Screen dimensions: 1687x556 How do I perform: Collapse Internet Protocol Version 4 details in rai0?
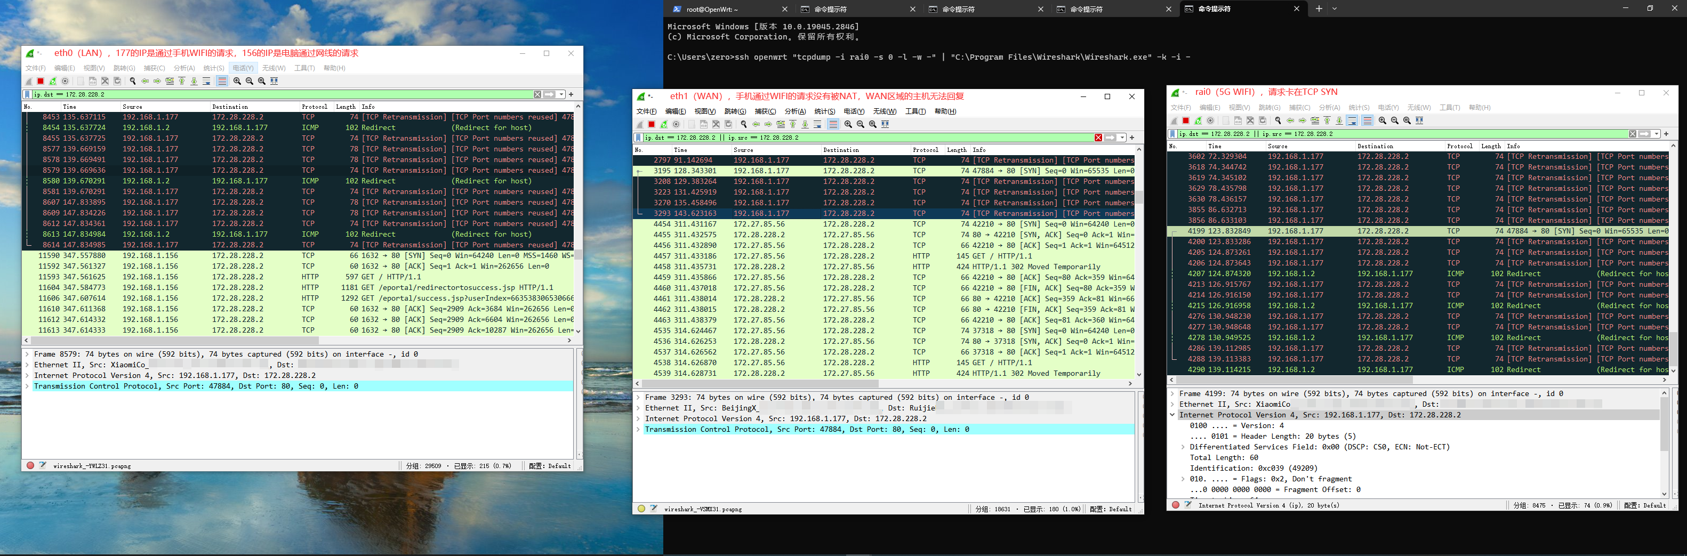[1173, 415]
